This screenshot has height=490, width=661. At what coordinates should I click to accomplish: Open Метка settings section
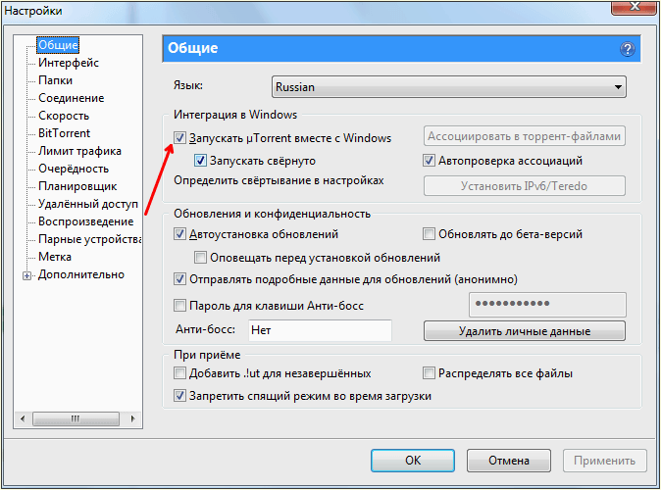(55, 257)
